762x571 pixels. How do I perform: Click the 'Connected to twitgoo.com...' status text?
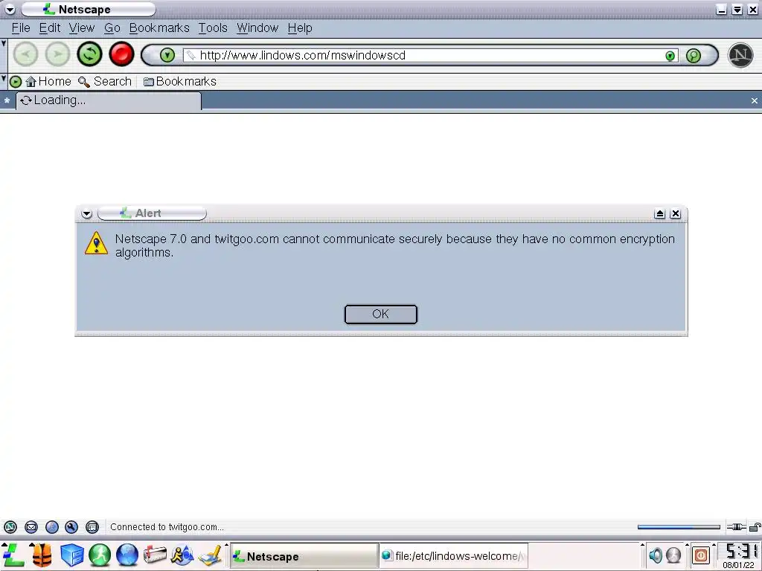click(167, 527)
